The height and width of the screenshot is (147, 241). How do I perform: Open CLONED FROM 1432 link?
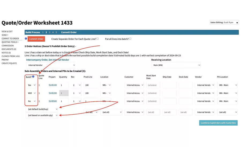11,56
